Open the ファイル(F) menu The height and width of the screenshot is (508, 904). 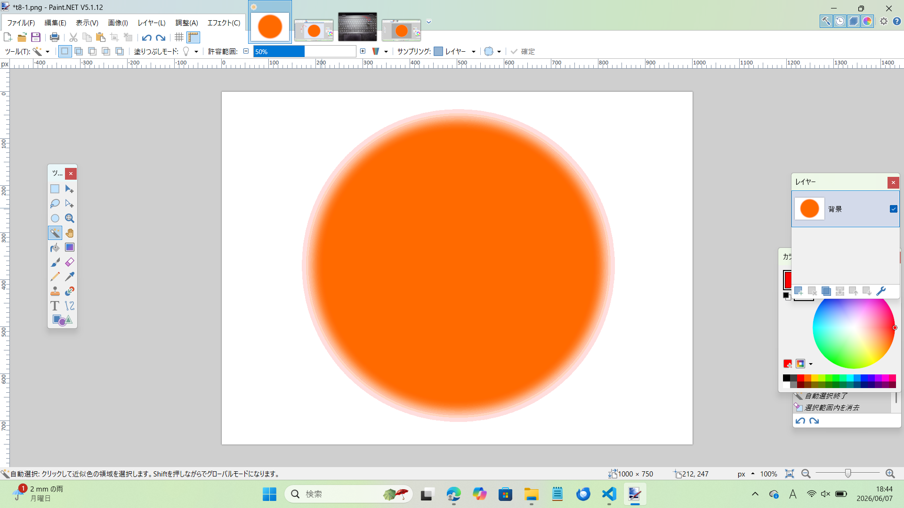(21, 23)
